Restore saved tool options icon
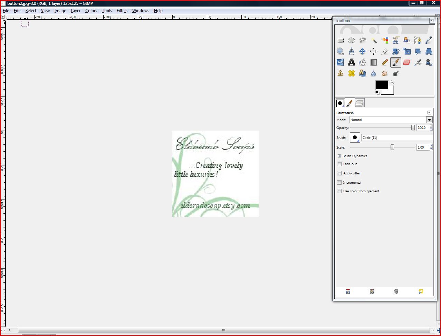The height and width of the screenshot is (336, 441). (372, 292)
